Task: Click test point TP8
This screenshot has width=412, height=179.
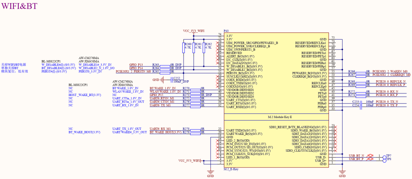Action: (385, 161)
